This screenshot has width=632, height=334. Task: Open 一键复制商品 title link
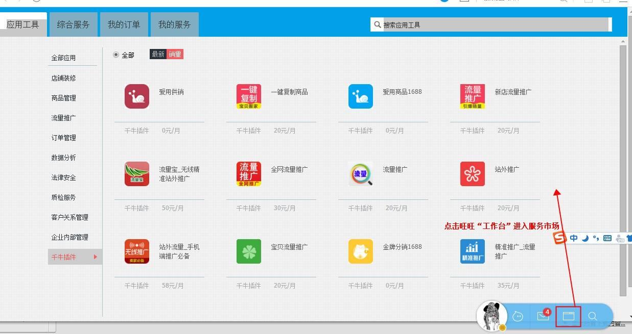tap(289, 92)
